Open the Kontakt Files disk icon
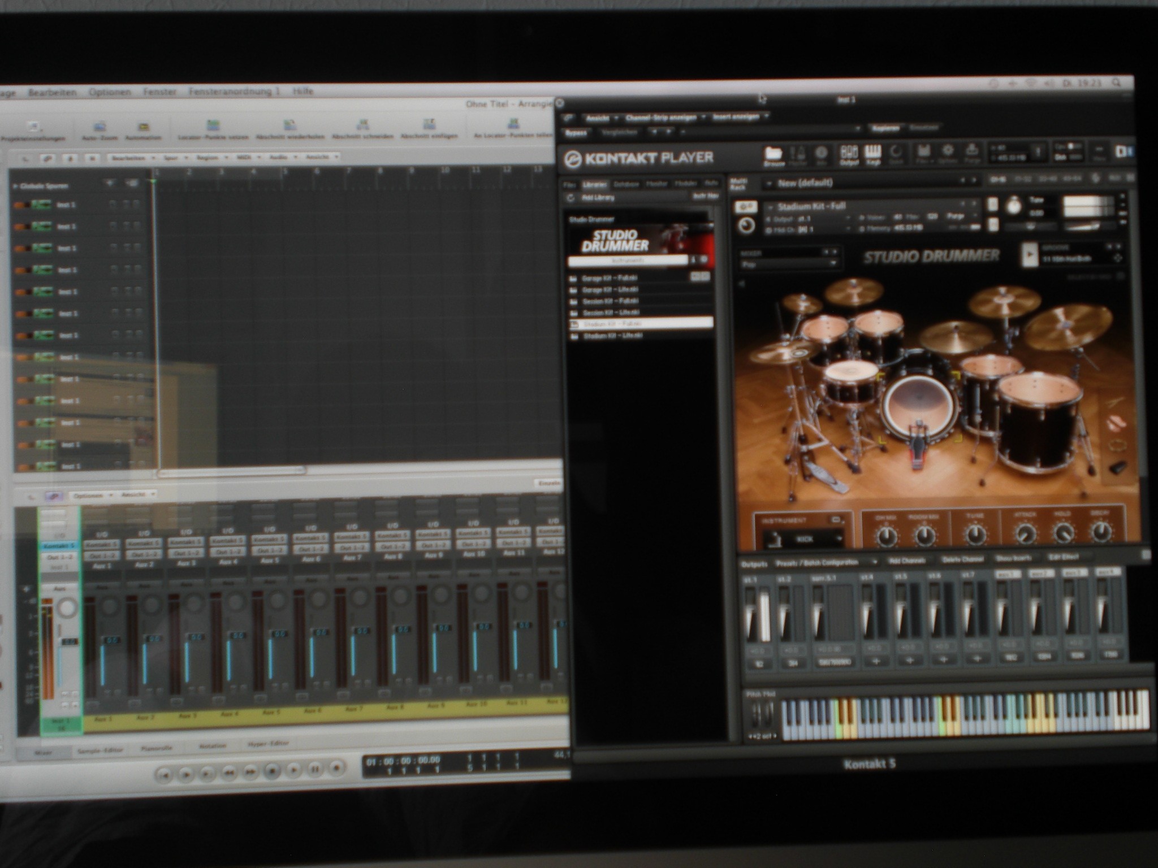The width and height of the screenshot is (1158, 868). [923, 154]
